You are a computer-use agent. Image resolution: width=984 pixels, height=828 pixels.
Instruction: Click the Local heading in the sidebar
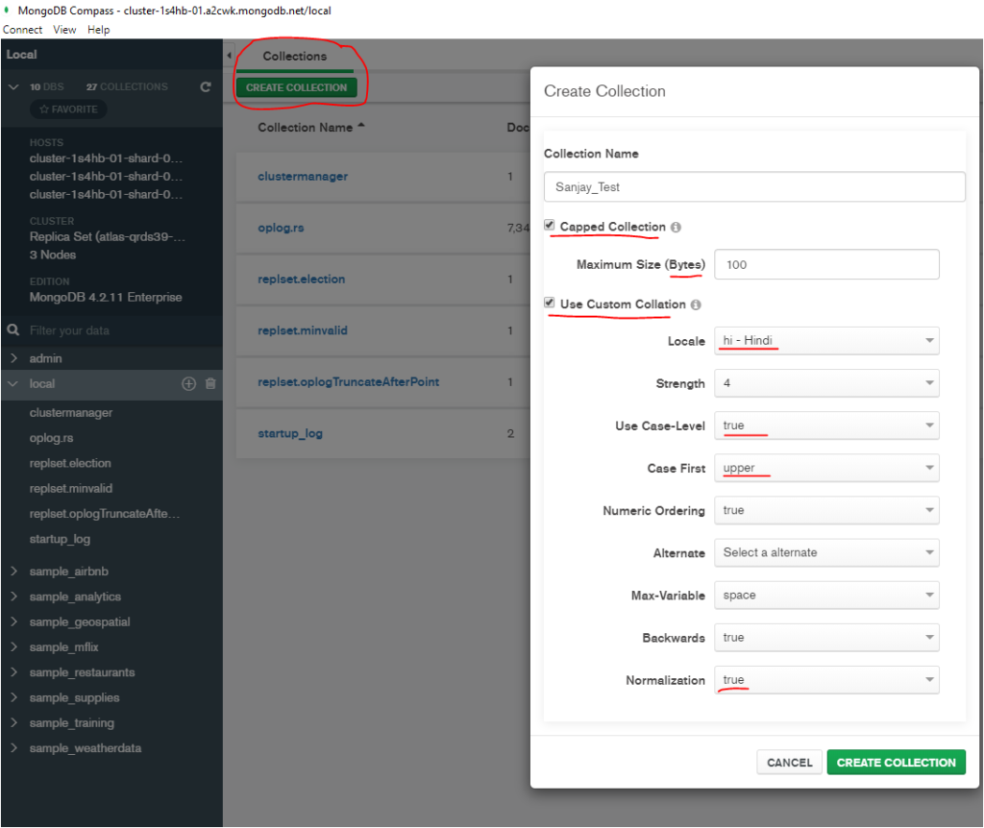click(x=21, y=55)
